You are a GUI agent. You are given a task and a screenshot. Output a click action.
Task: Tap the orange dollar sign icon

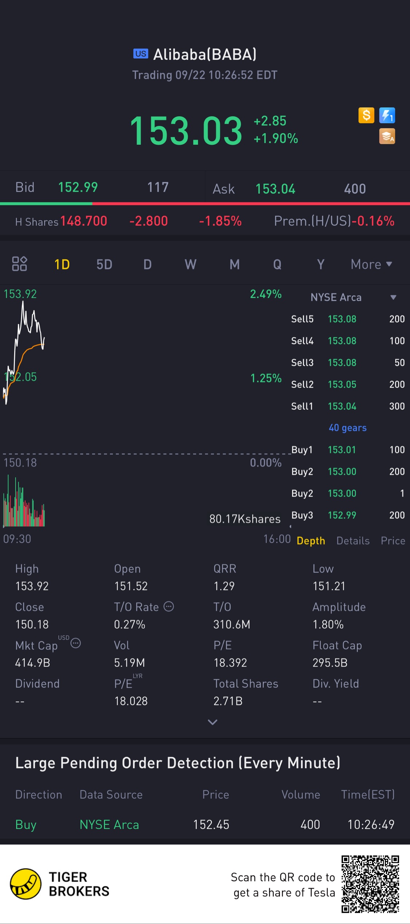click(x=366, y=115)
